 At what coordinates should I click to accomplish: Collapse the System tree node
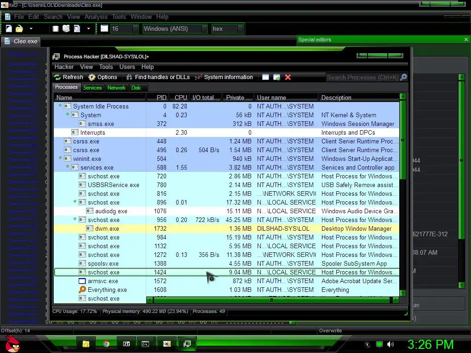(68, 114)
